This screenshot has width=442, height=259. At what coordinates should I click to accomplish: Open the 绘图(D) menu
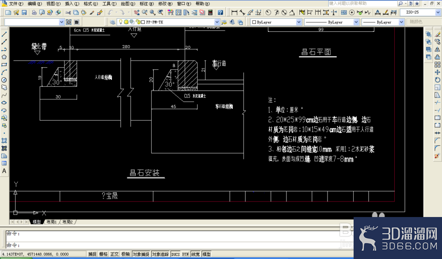[x=128, y=4]
